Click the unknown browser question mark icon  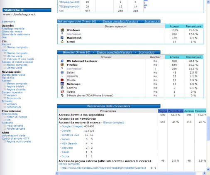tap(62, 69)
